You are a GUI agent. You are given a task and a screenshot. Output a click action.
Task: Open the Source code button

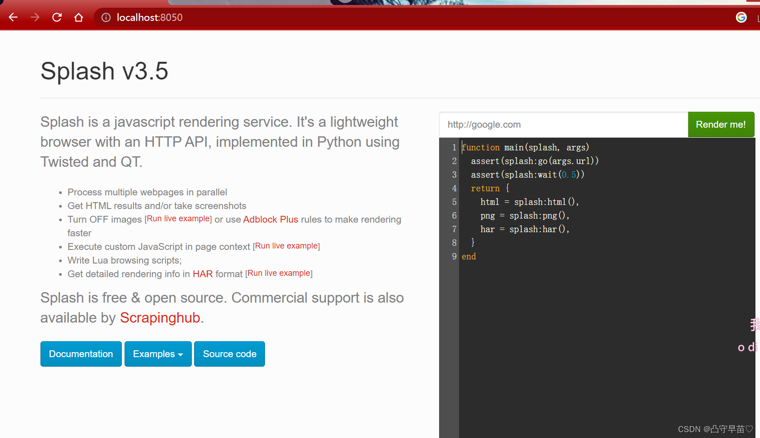(230, 354)
